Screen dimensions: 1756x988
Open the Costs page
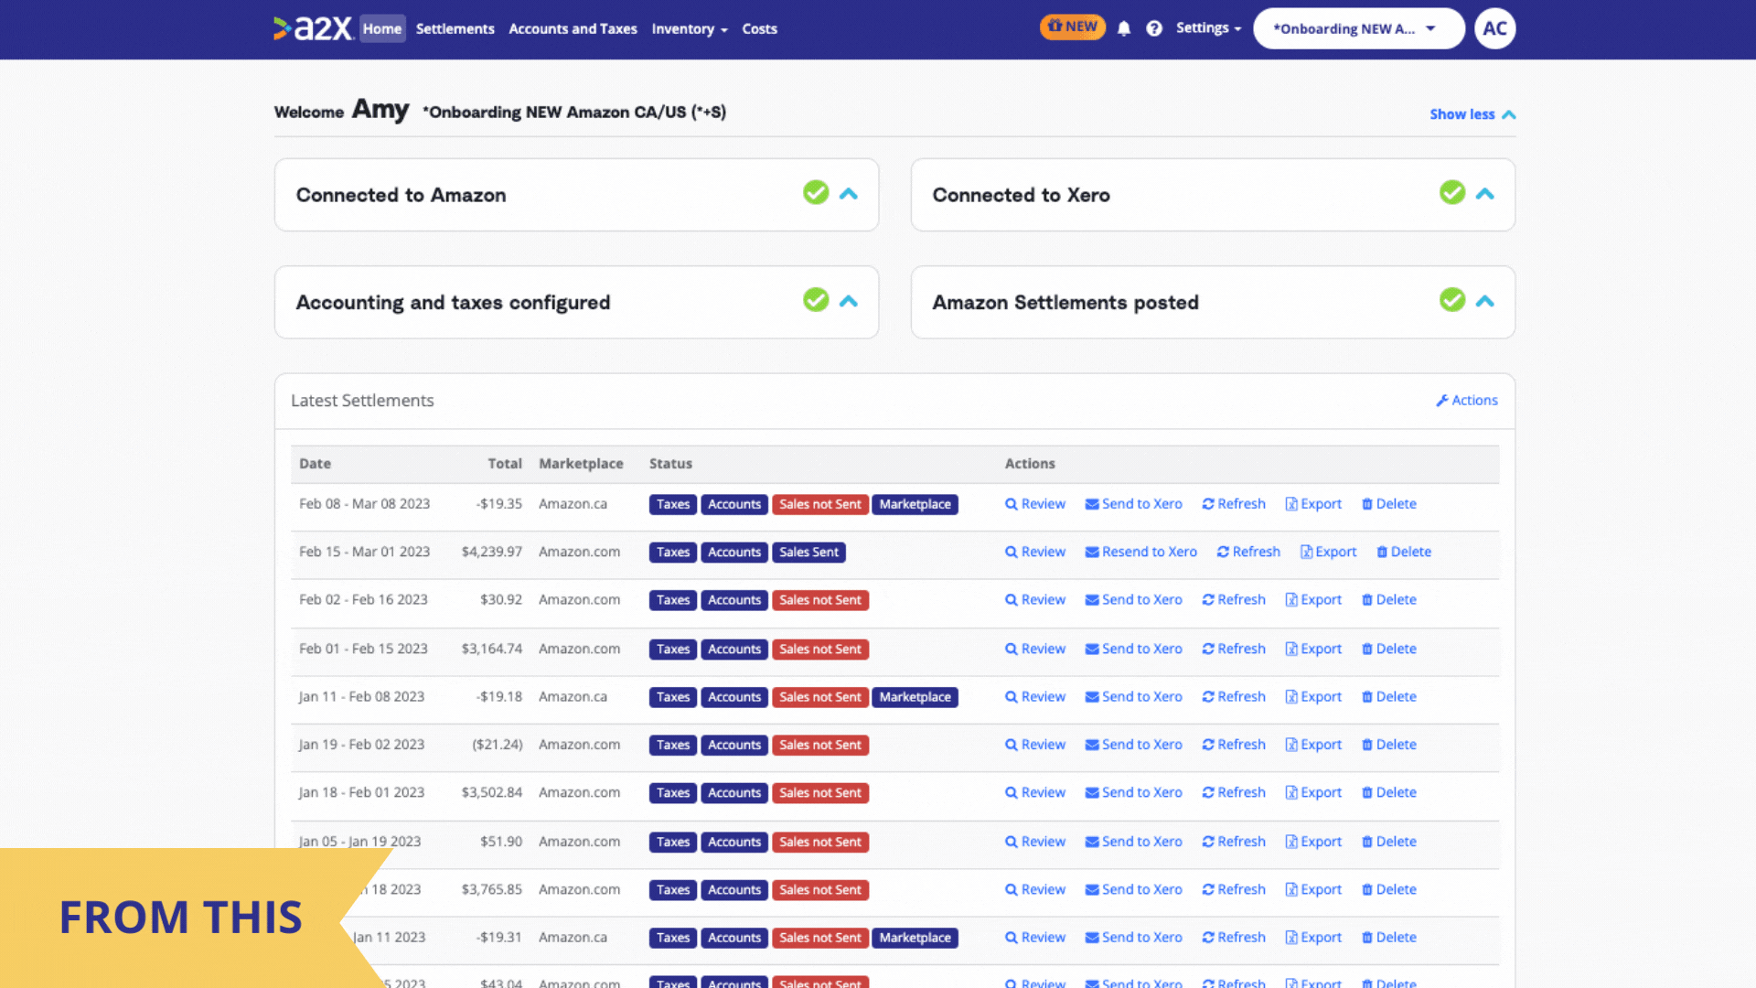[759, 29]
